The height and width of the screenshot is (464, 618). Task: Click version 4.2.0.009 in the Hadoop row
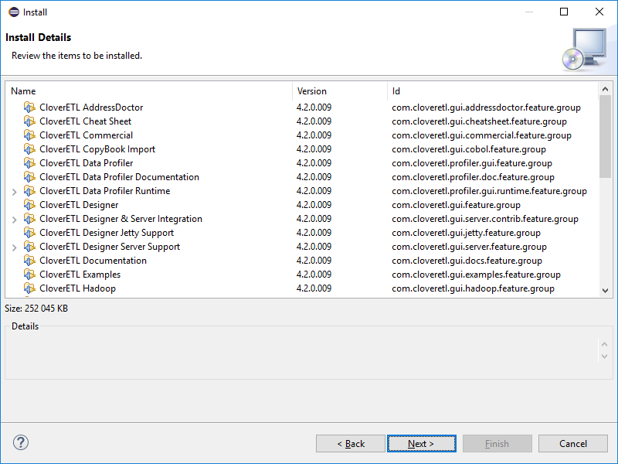tap(314, 288)
